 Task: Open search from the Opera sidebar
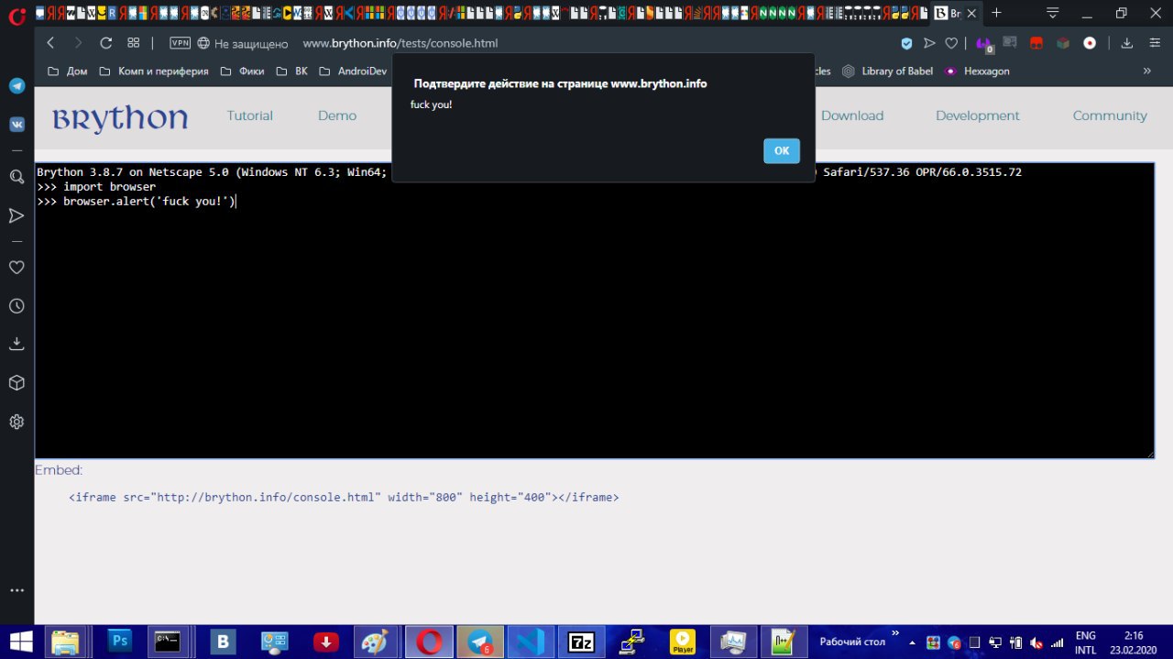point(16,177)
